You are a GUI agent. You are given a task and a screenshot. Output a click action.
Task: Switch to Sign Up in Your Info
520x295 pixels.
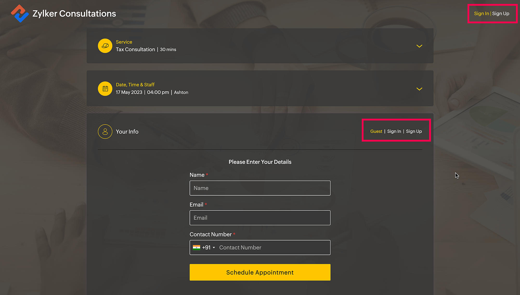coord(414,131)
